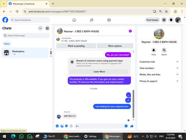Click the Facebook logo icon
The image size is (186, 140).
[5, 20]
